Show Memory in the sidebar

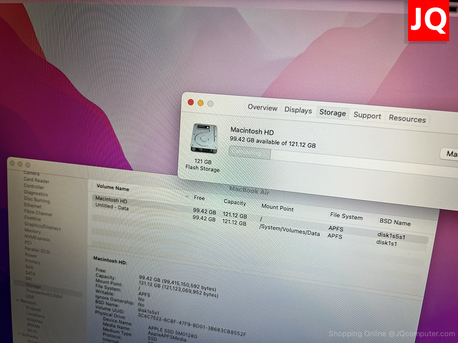point(33,231)
